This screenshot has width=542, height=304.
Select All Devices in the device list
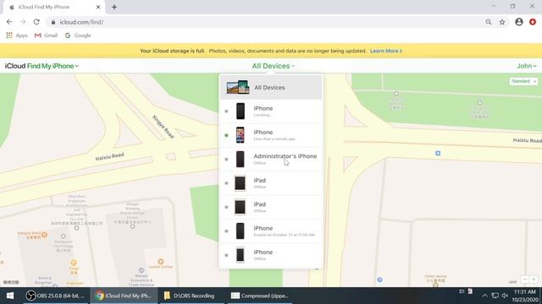271,87
